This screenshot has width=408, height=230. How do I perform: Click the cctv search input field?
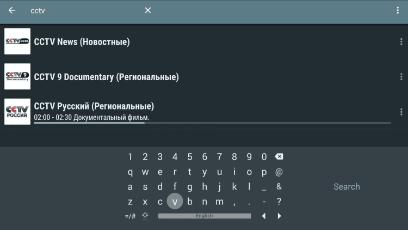click(82, 10)
